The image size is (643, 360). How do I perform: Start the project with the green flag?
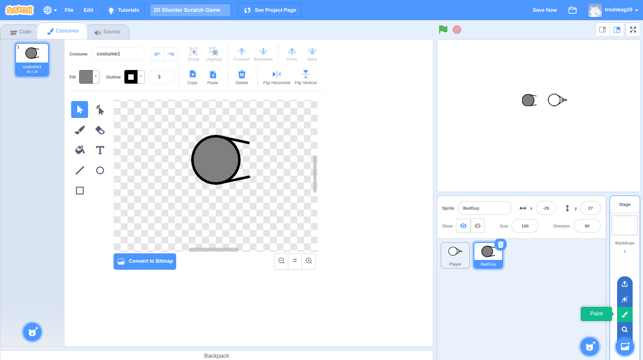443,29
